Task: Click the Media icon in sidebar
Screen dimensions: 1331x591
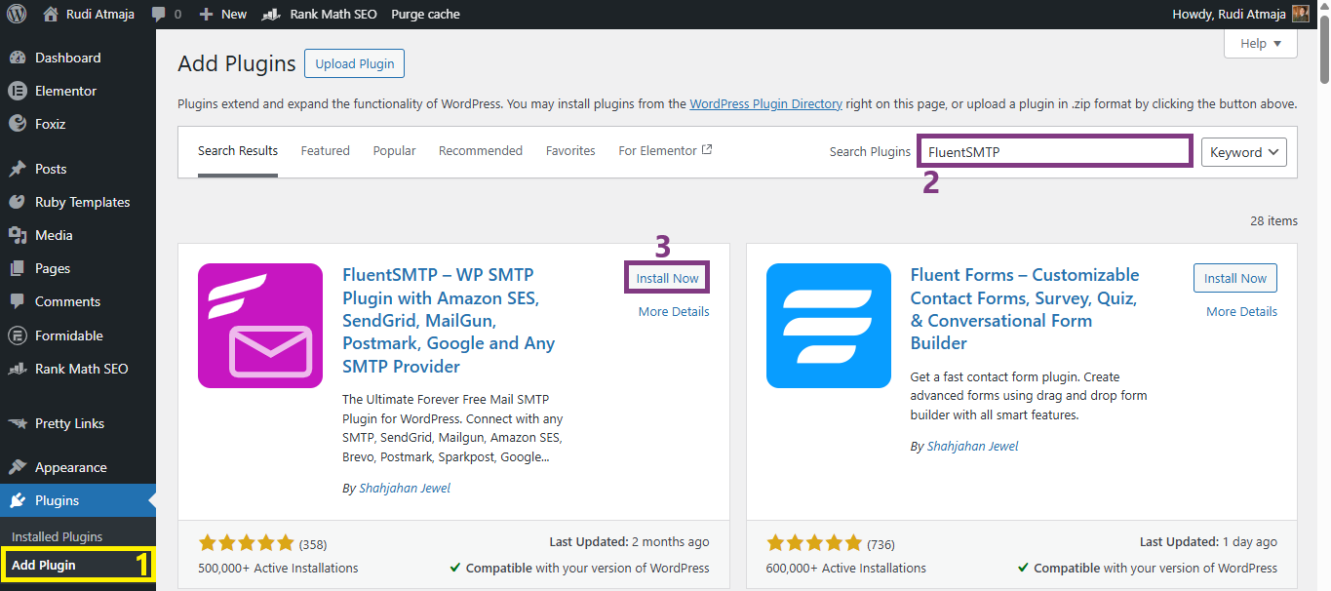Action: (18, 235)
